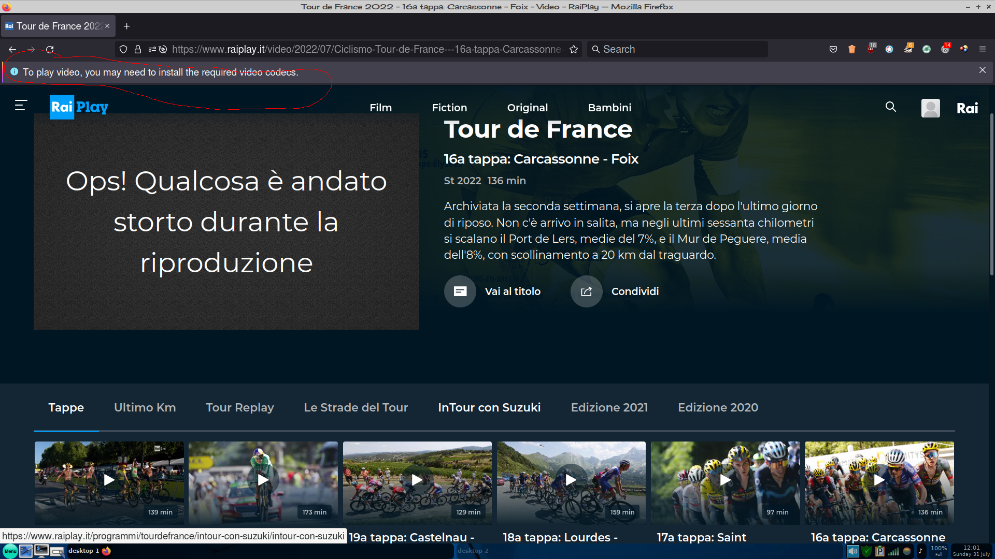Click the Condividi share icon
This screenshot has height=559, width=995.
(x=586, y=291)
